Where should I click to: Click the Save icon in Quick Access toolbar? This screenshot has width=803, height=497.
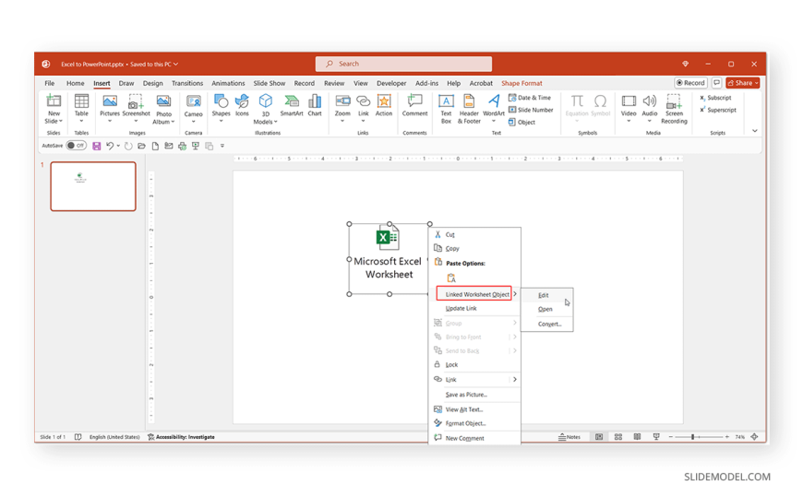[96, 146]
